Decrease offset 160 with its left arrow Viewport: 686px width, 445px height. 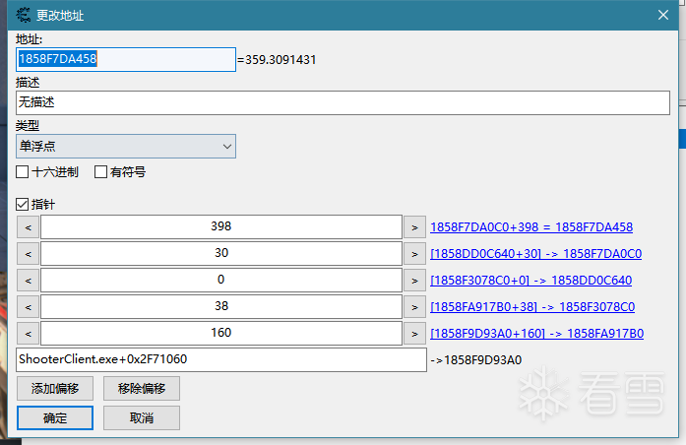point(28,334)
